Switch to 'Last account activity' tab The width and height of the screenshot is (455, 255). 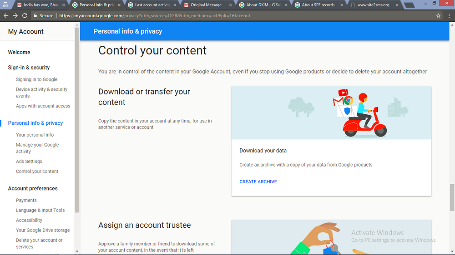point(151,5)
